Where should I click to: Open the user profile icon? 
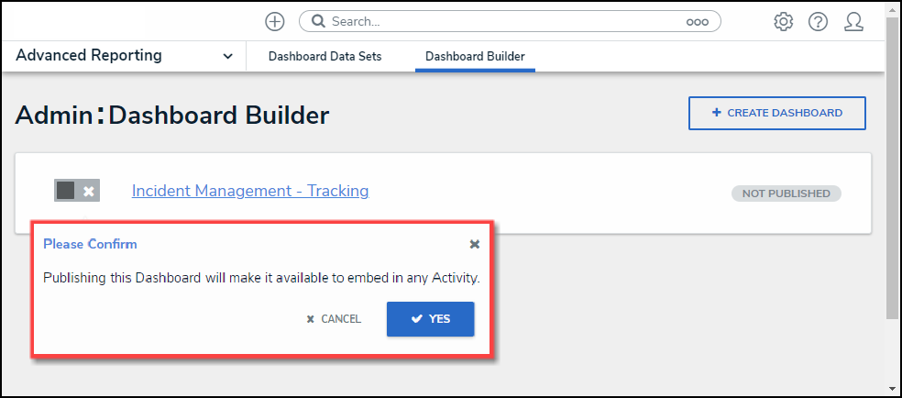pos(853,21)
